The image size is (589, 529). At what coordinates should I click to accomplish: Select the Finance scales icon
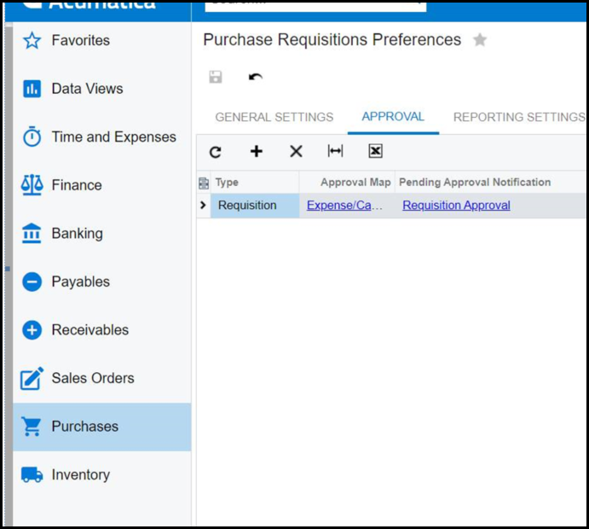(32, 185)
